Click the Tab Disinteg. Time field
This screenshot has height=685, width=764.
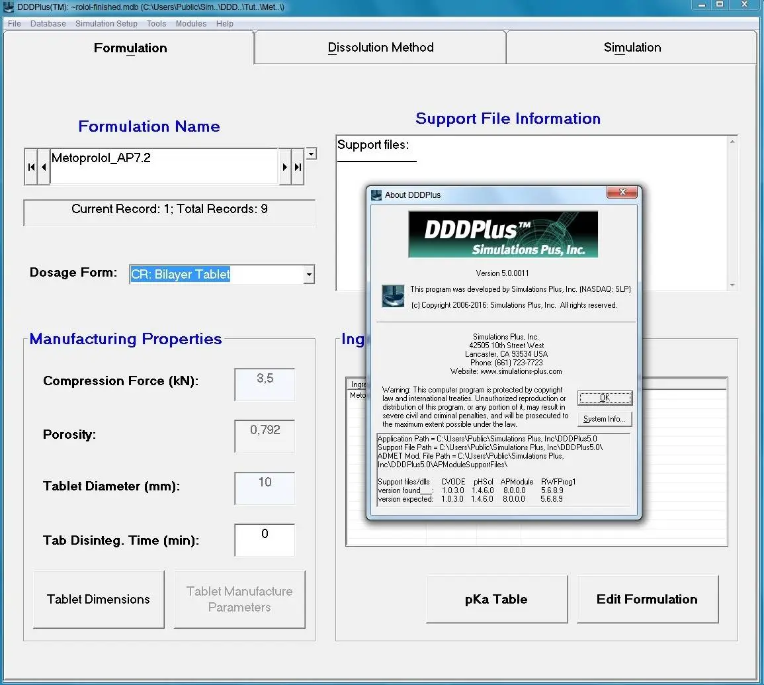tap(265, 539)
